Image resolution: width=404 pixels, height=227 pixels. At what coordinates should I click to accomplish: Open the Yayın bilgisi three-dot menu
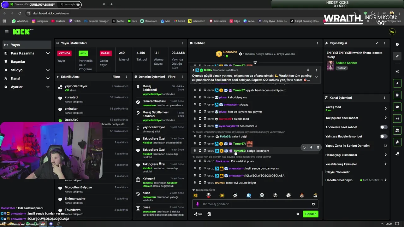coord(384,43)
